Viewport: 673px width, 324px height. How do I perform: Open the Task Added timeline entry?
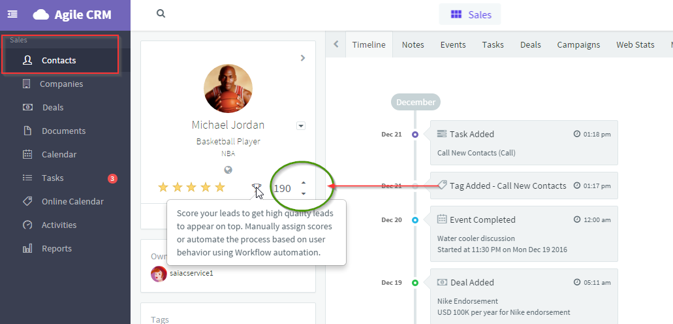click(x=524, y=142)
